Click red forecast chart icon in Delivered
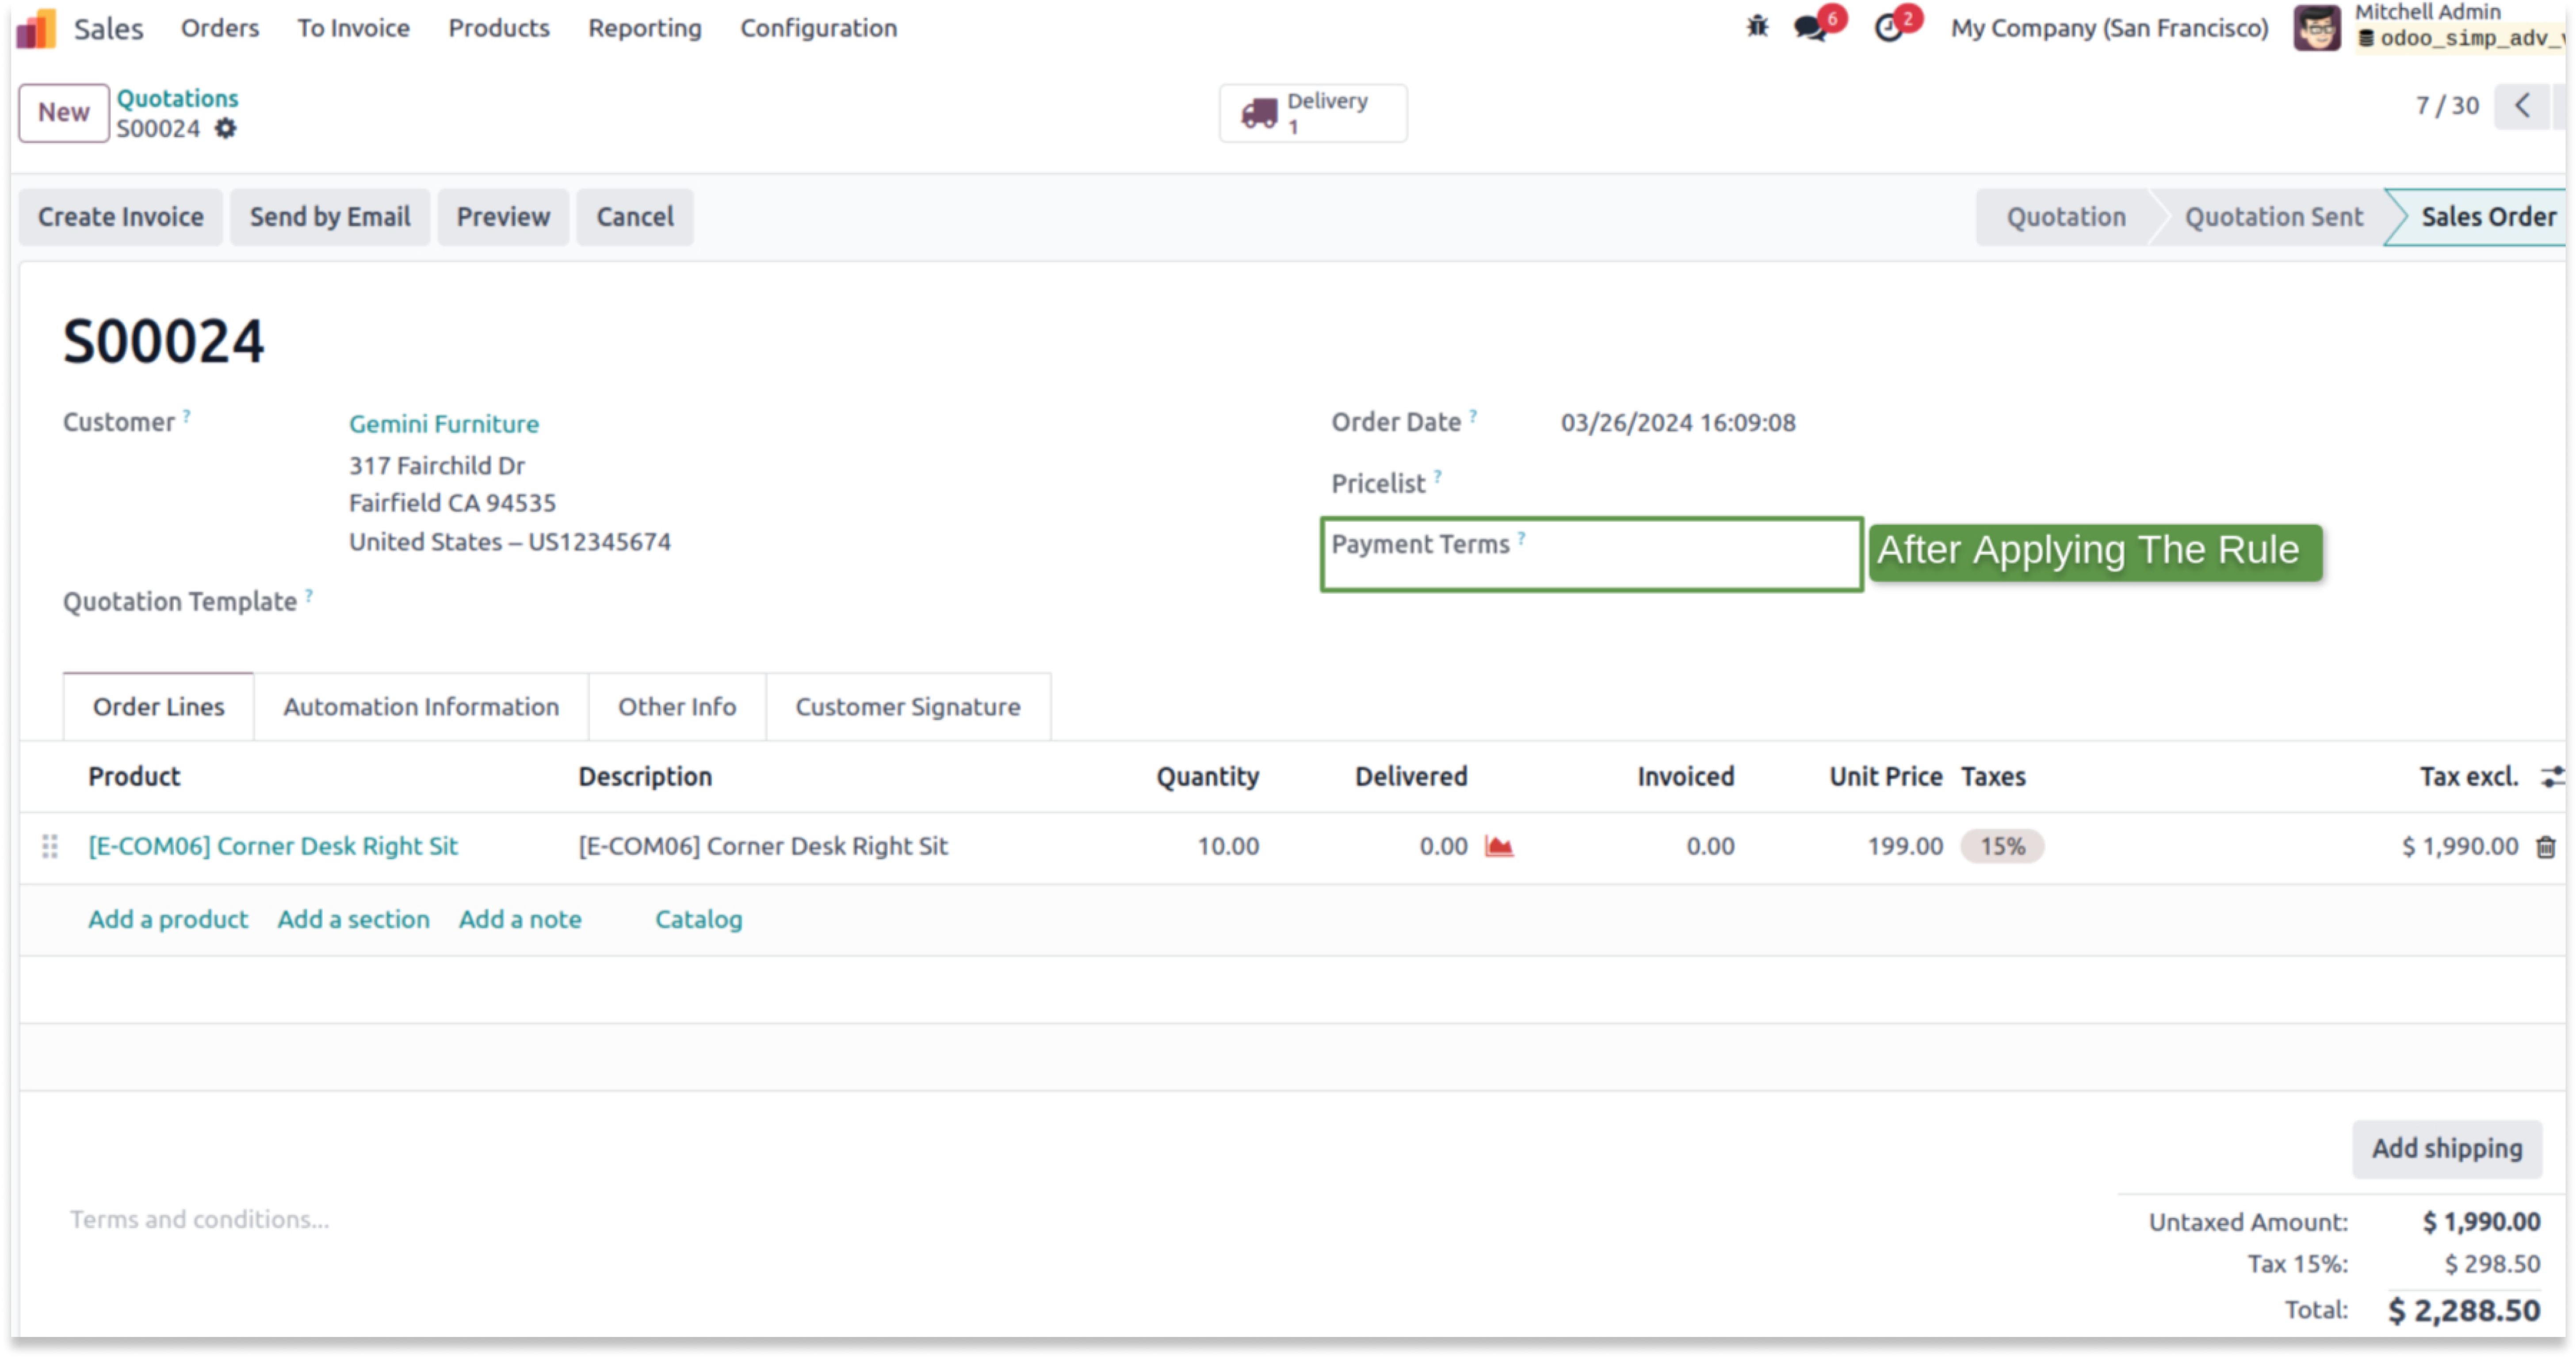 (x=1499, y=847)
